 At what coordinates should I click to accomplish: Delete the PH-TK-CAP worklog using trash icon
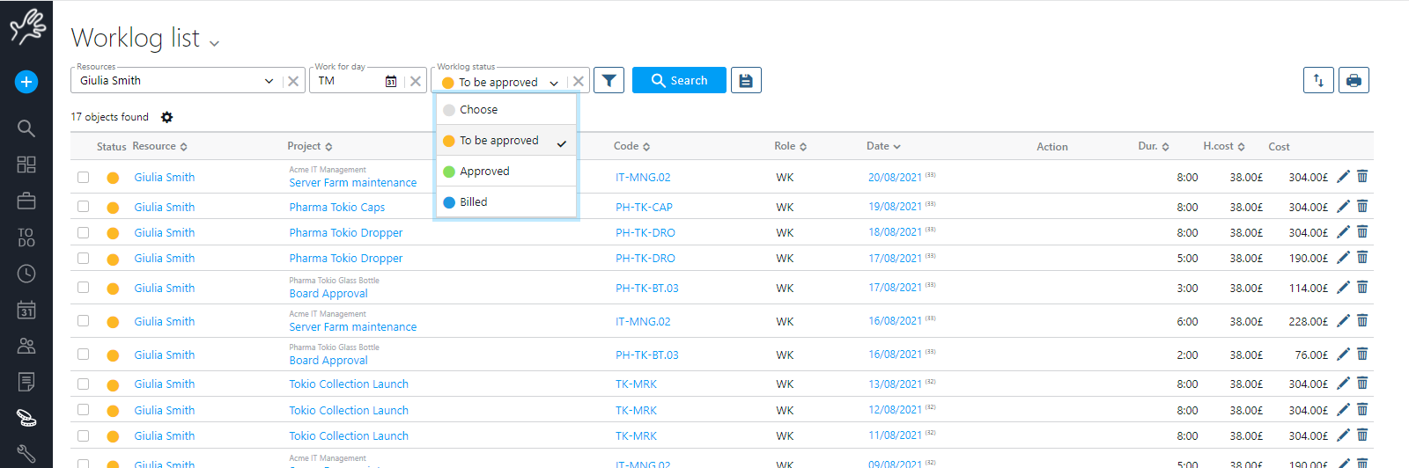1362,207
